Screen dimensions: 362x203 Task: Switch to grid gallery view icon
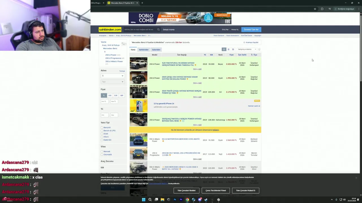pos(233,49)
